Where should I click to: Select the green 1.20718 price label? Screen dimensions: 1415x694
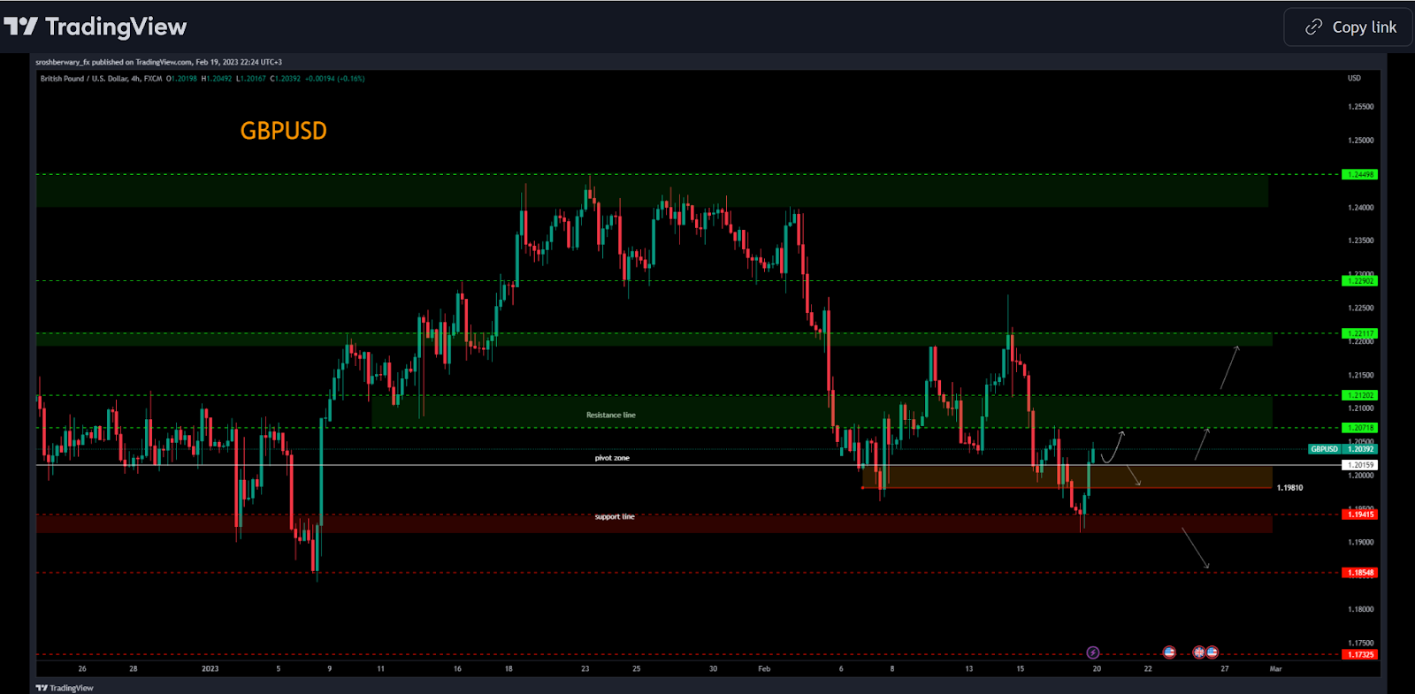point(1359,428)
